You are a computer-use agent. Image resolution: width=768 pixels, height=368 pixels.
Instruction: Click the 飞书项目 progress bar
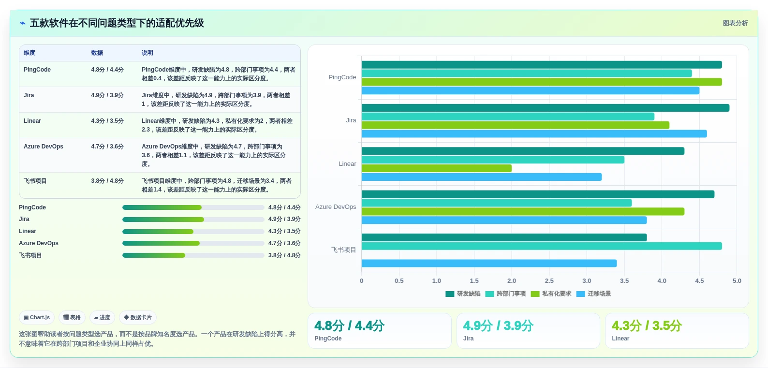click(x=193, y=255)
